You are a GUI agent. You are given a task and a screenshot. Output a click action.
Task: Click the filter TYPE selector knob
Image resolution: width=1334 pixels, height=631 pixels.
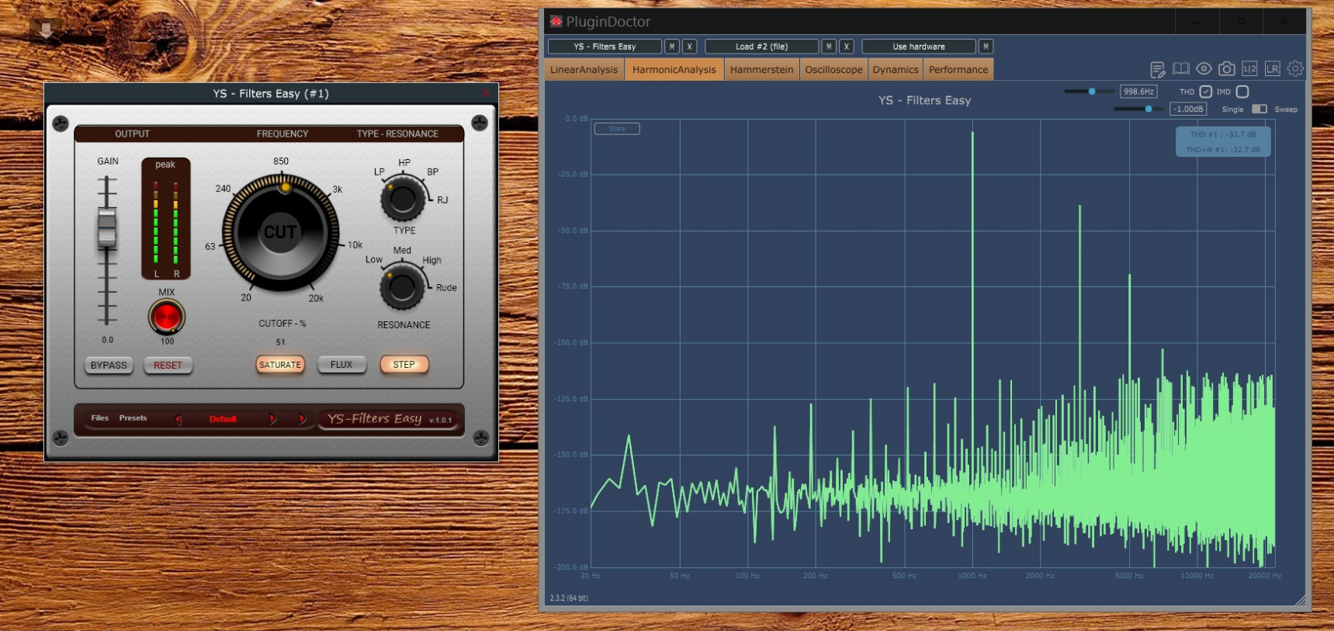(402, 199)
